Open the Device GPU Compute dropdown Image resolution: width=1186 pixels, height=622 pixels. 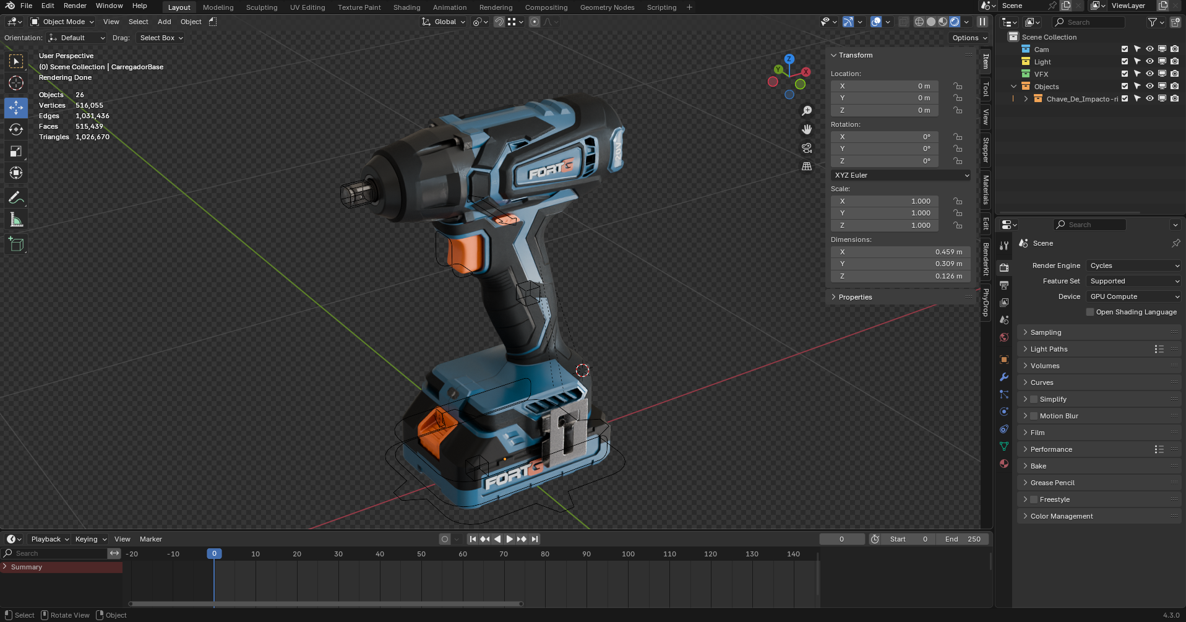tap(1133, 296)
